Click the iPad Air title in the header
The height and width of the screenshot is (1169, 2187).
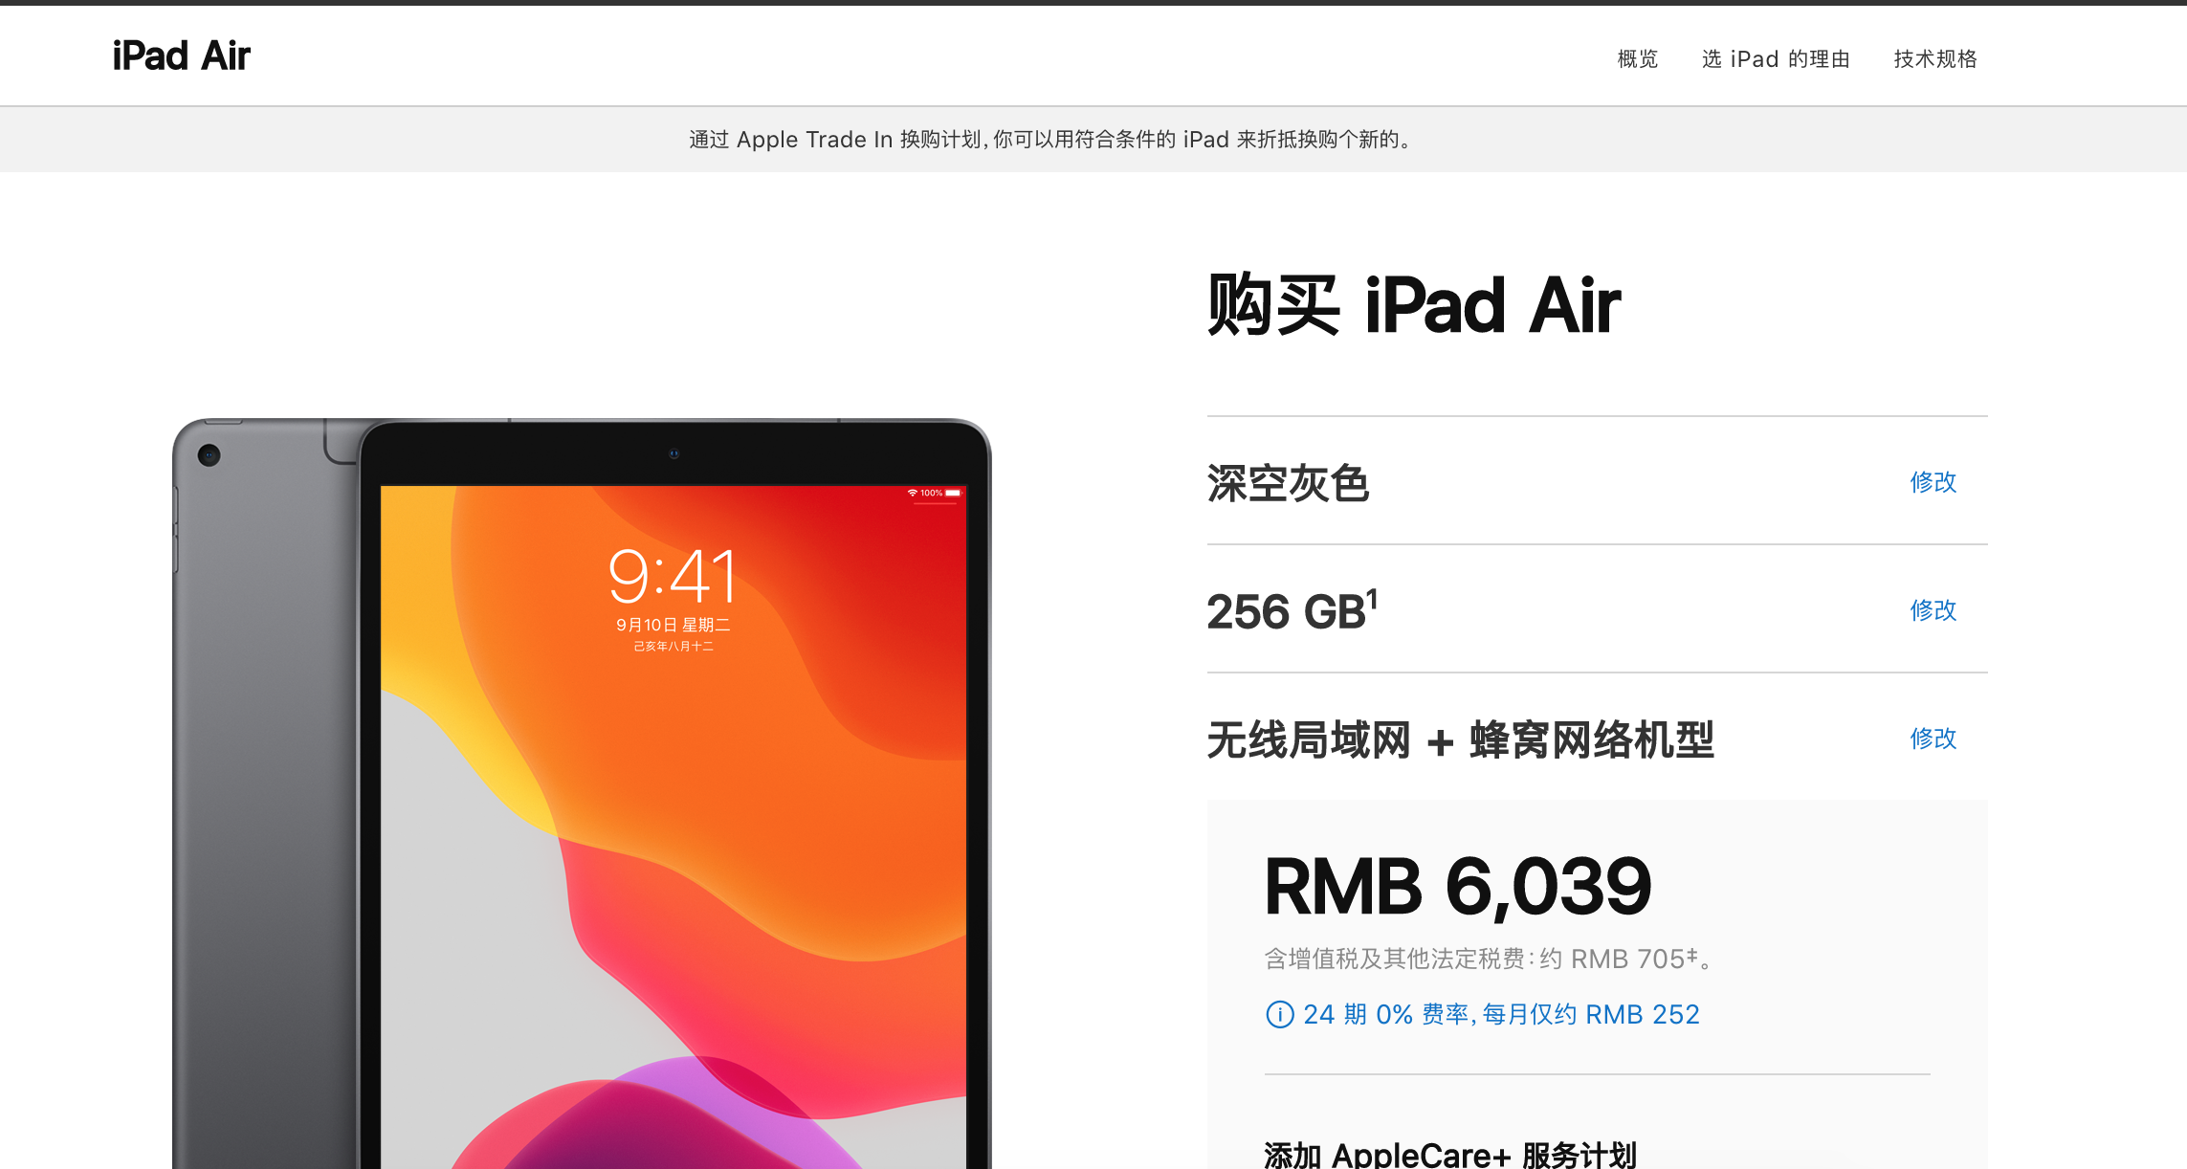pos(181,55)
